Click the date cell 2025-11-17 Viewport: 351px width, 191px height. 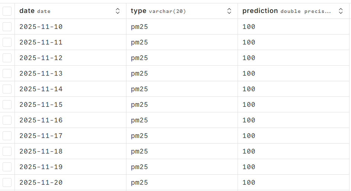click(x=41, y=136)
